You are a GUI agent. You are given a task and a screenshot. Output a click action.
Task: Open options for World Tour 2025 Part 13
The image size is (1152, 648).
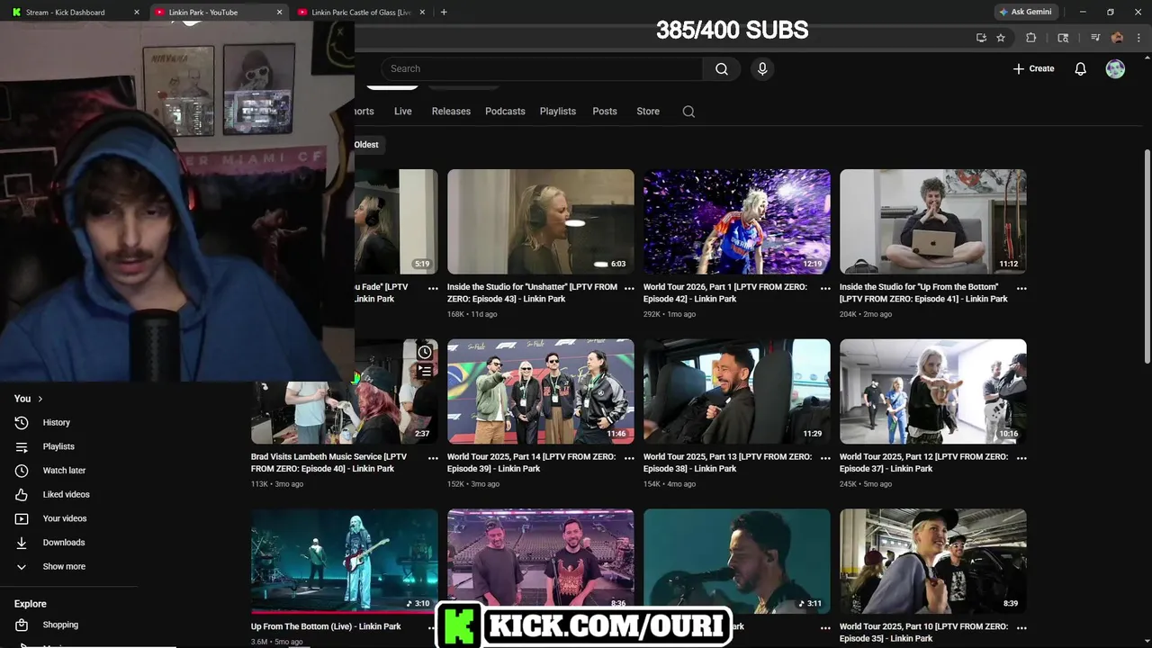point(825,458)
